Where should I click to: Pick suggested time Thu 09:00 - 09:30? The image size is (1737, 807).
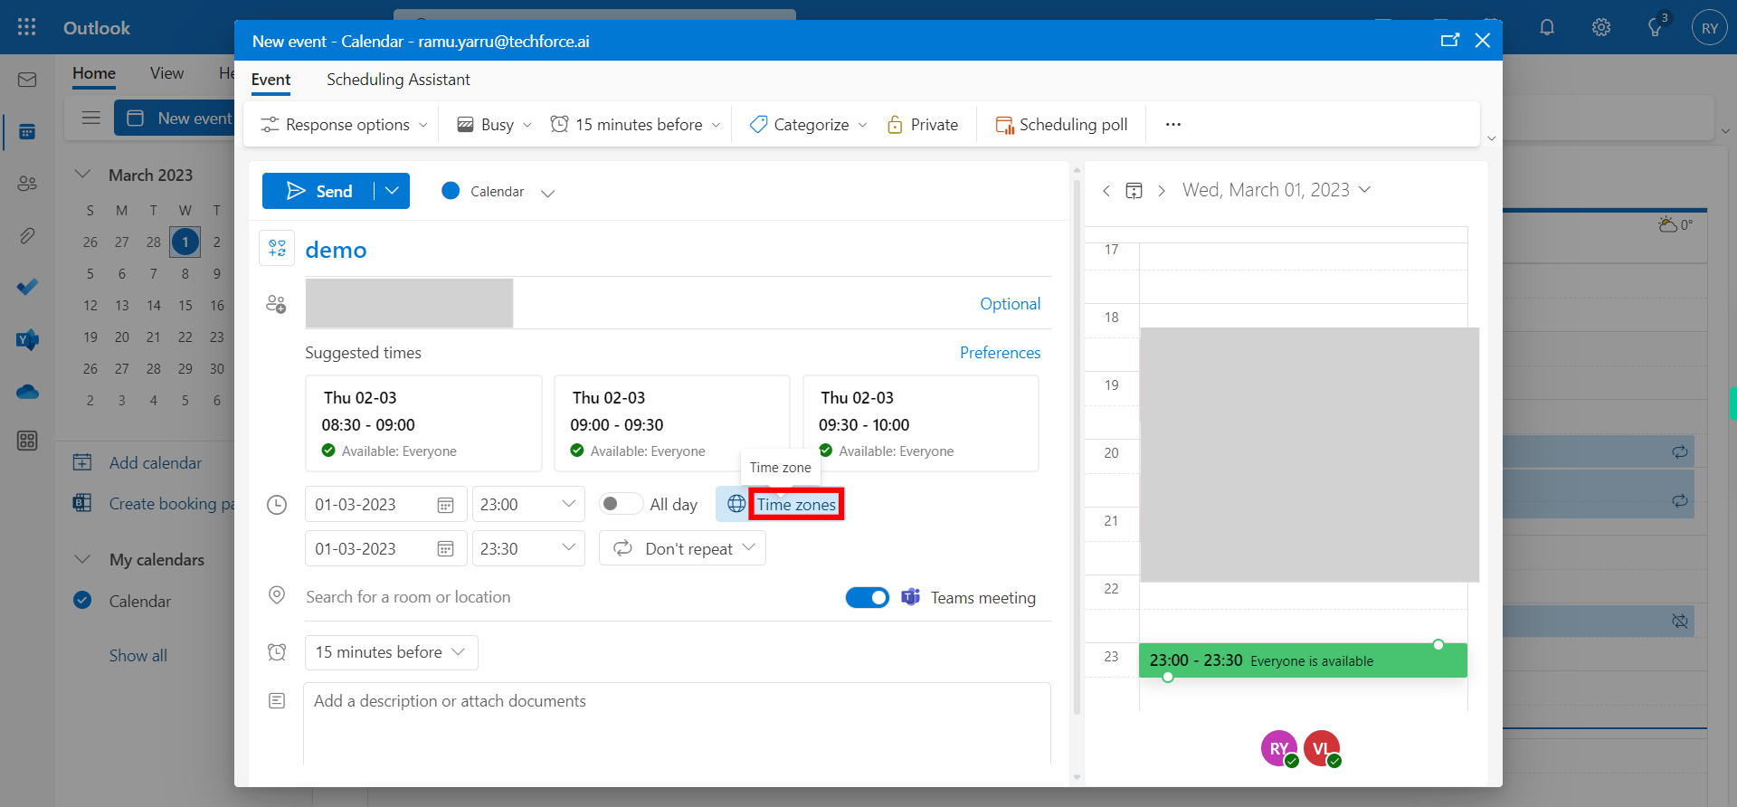[x=672, y=423]
